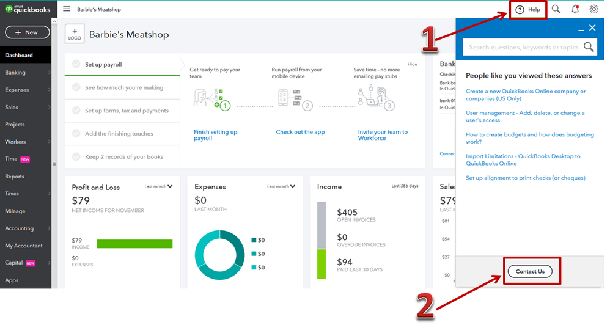Screen dimensions: 610x325
Task: Click the help search magnifier icon
Action: [x=589, y=47]
